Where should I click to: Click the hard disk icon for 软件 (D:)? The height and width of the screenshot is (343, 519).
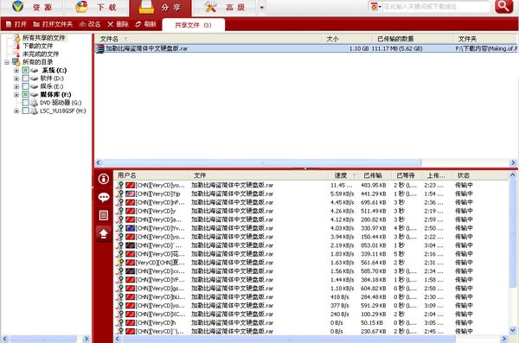coord(34,79)
